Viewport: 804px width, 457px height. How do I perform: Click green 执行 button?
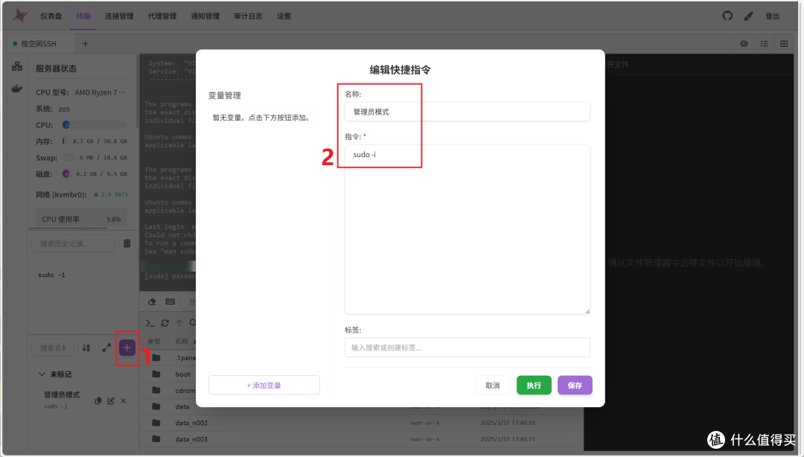pyautogui.click(x=534, y=386)
